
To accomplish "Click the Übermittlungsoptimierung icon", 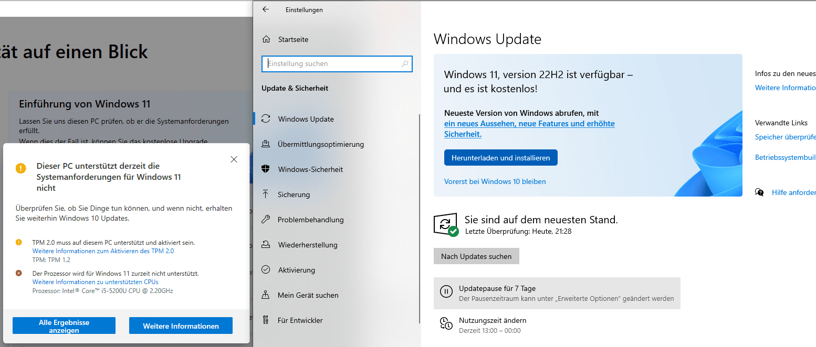I will (x=266, y=144).
